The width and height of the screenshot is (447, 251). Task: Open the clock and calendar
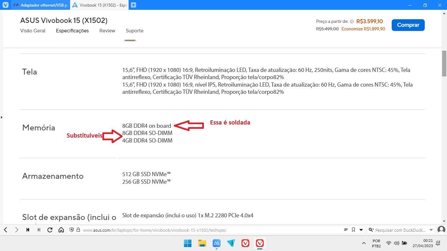coord(422,243)
